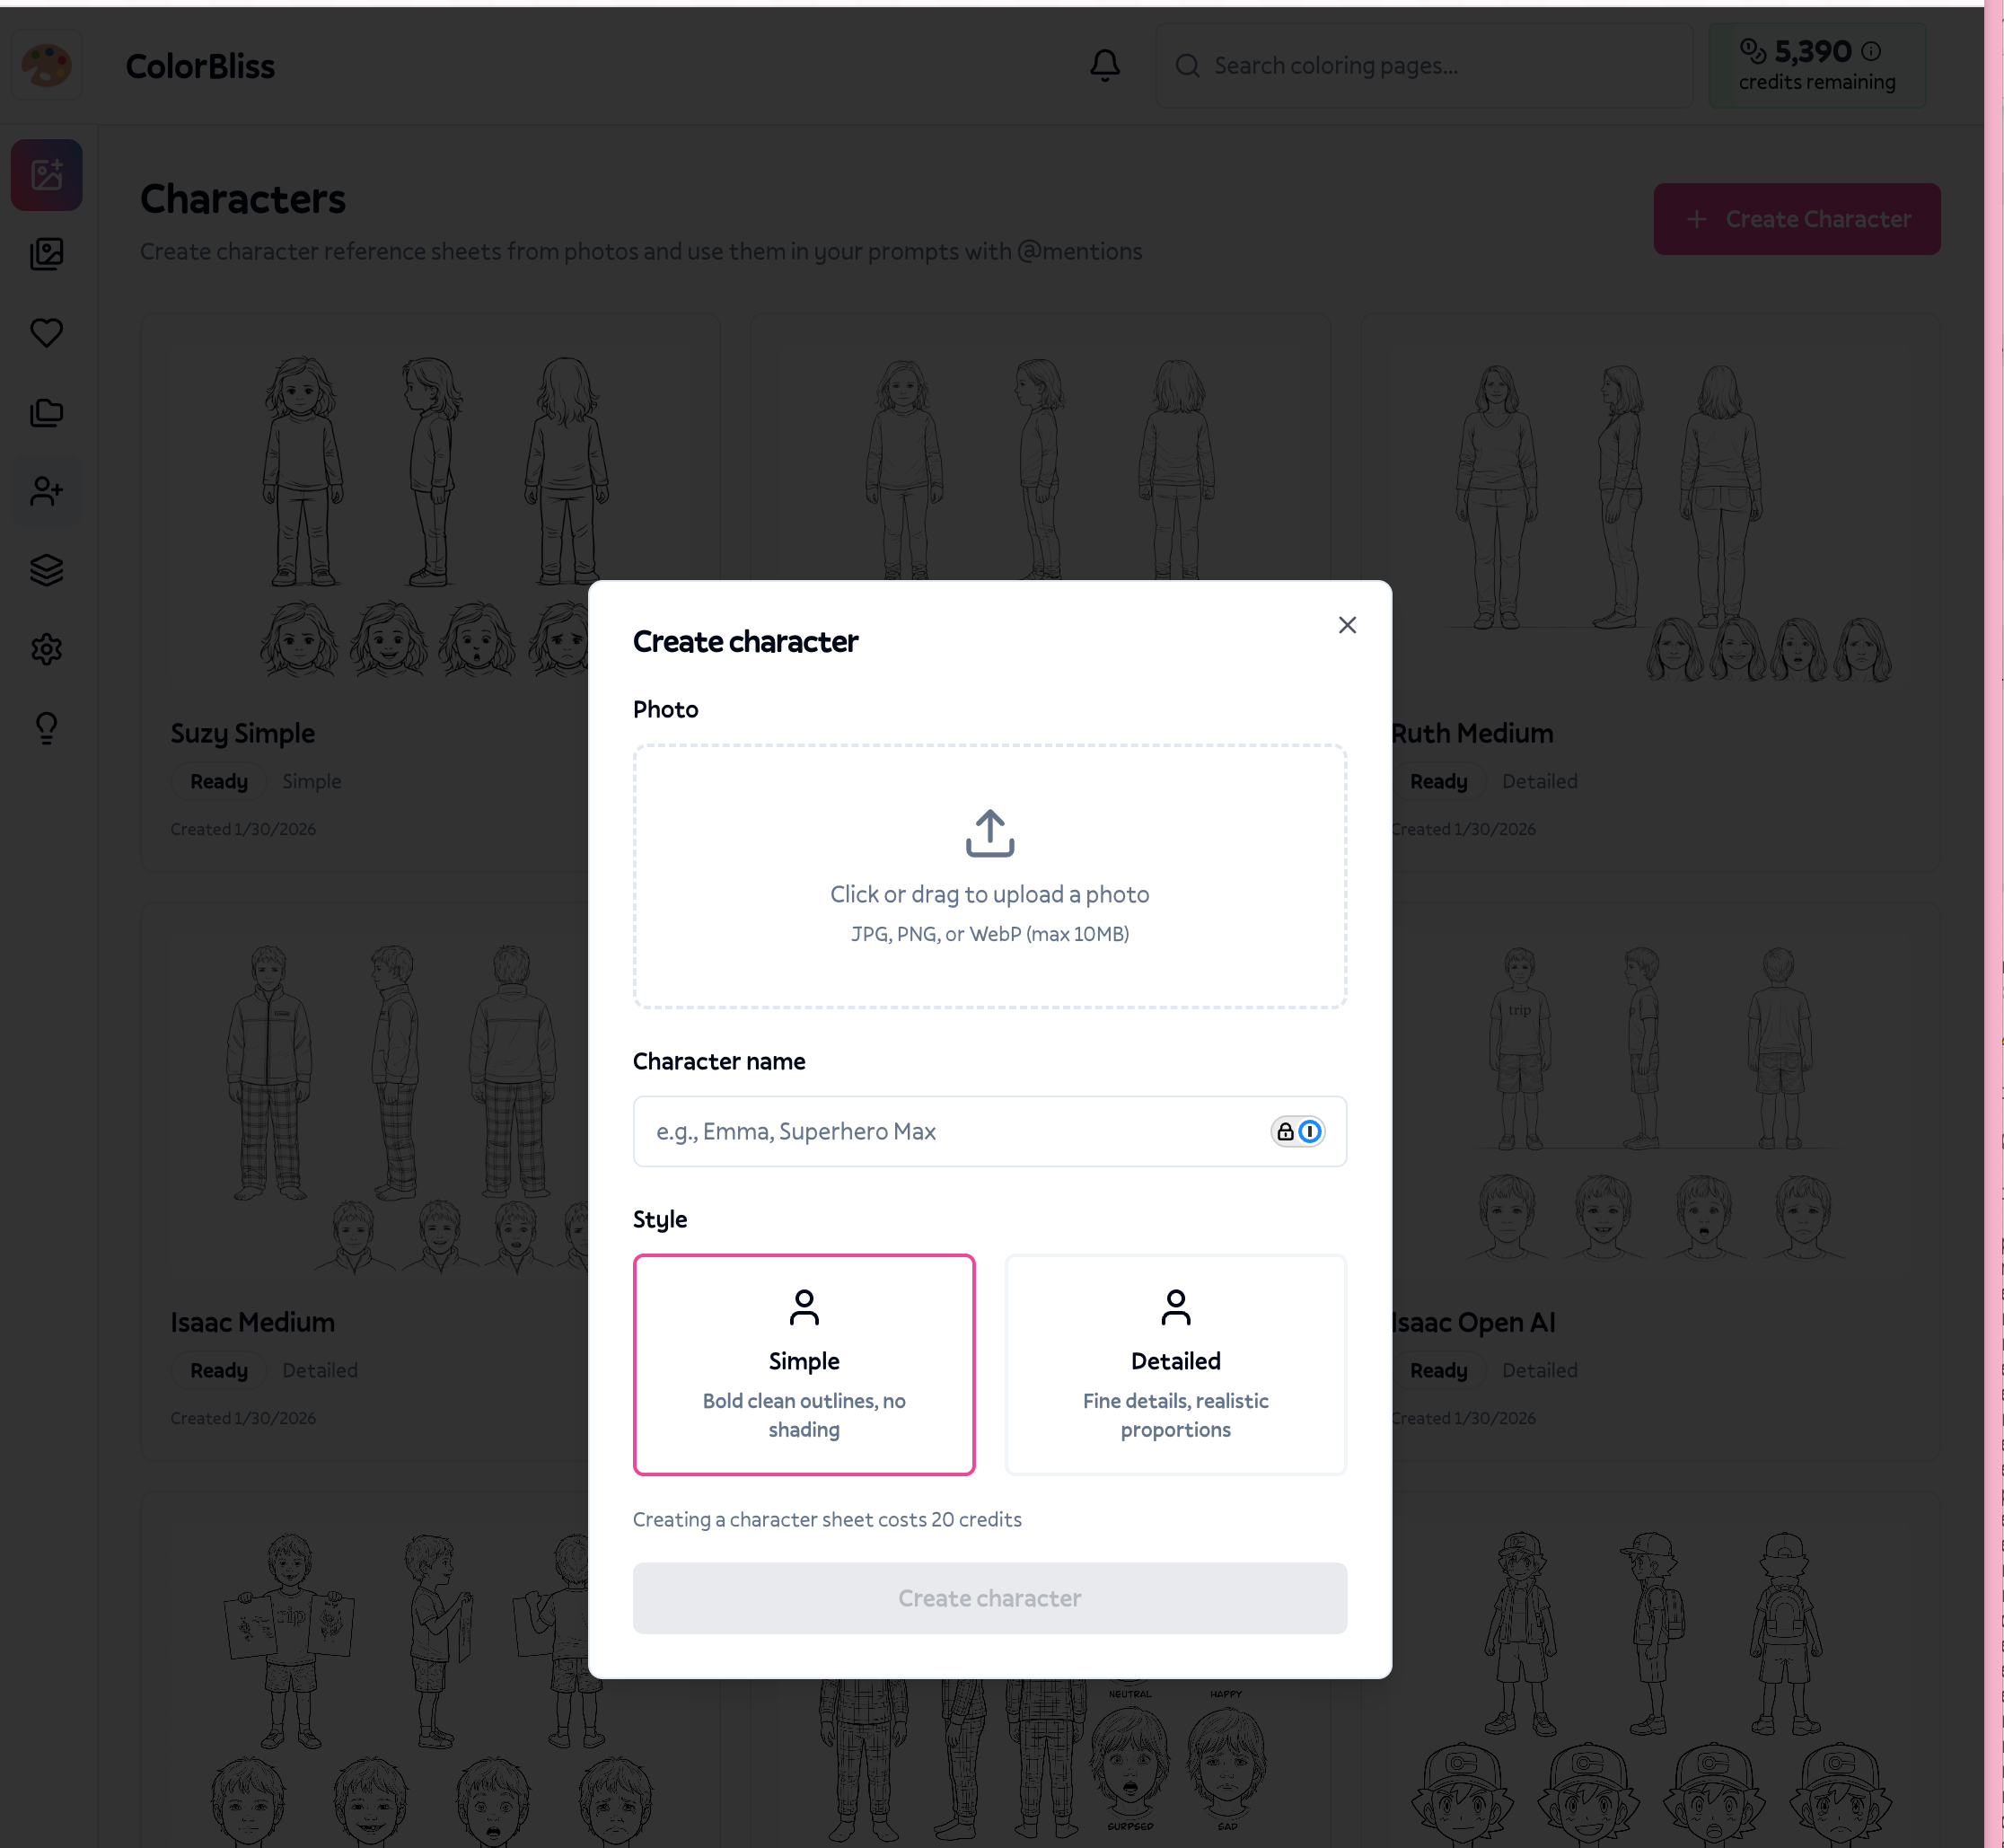Image resolution: width=2004 pixels, height=1848 pixels.
Task: Click the notifications bell icon
Action: point(1104,66)
